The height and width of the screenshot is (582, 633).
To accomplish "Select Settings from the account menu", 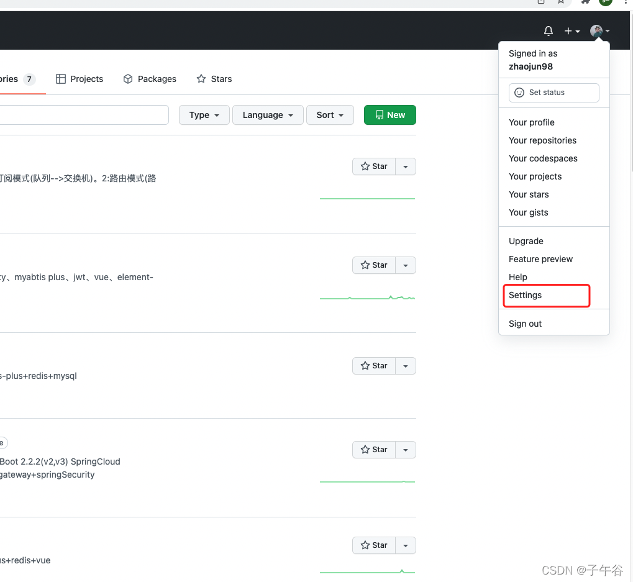I will (525, 295).
